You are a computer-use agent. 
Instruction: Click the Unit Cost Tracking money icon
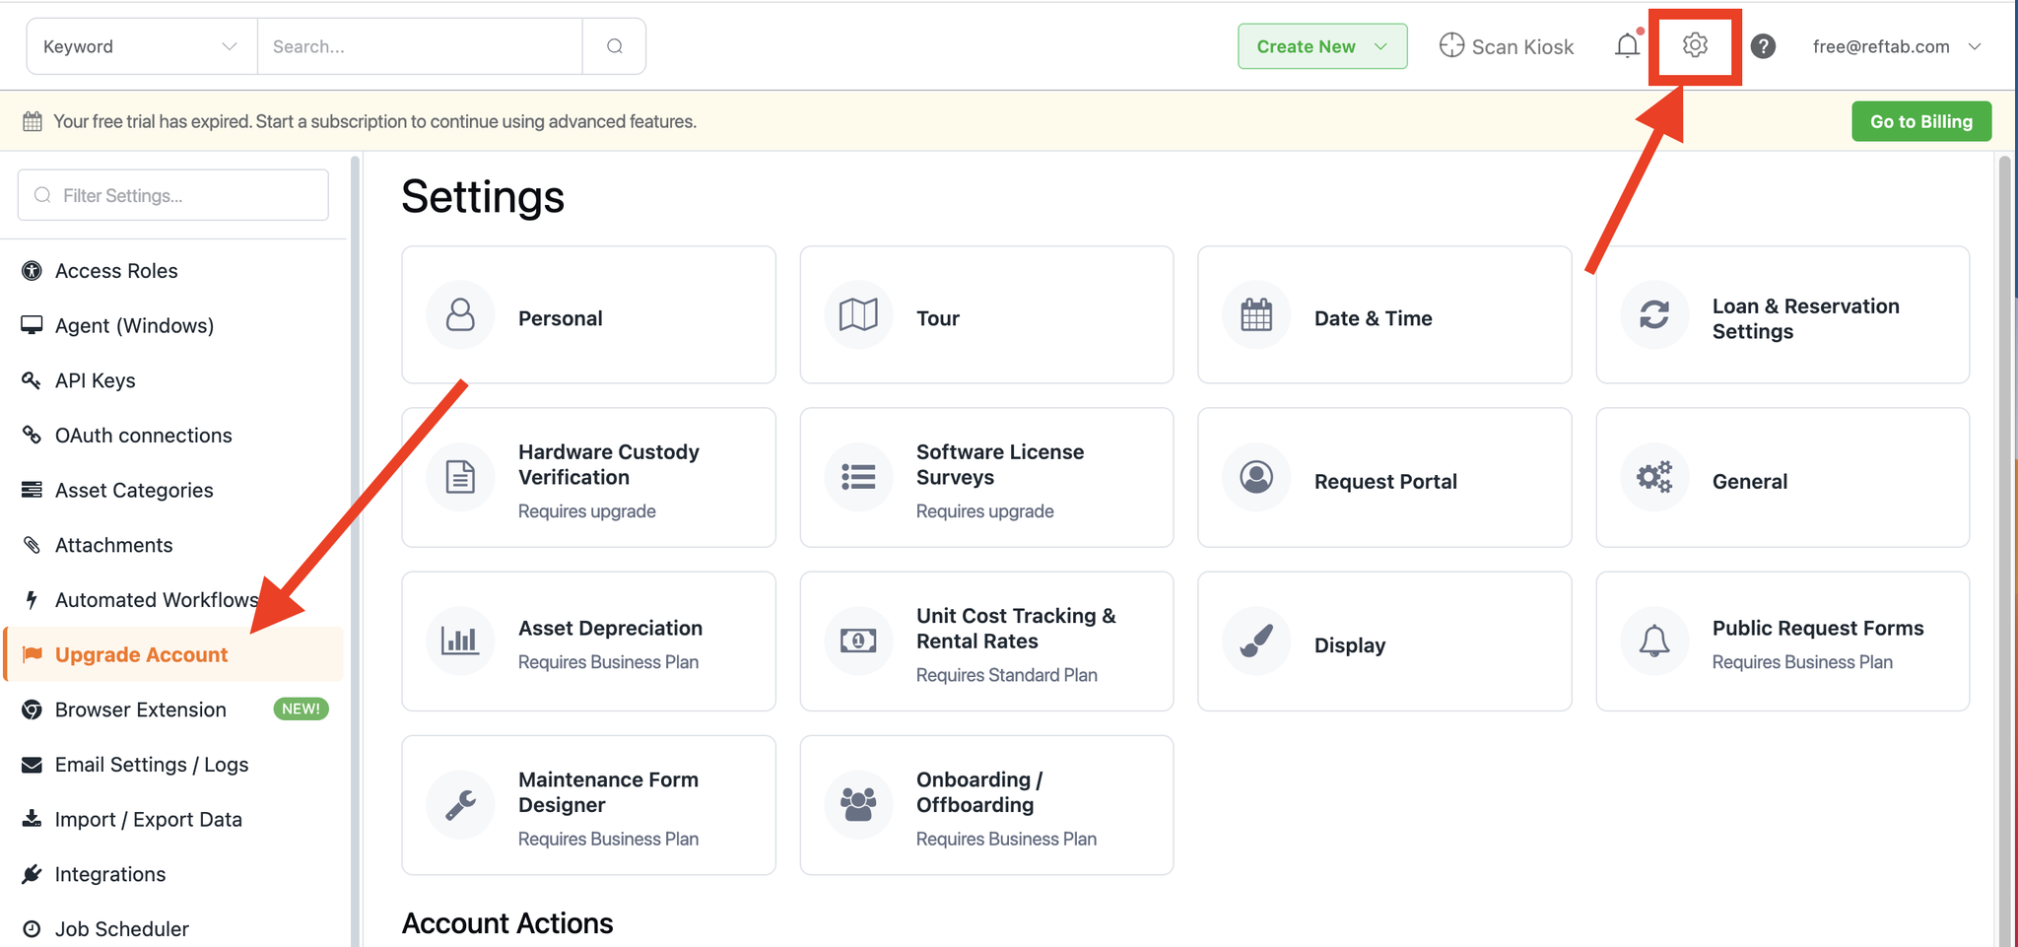[x=858, y=642]
